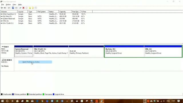Select the My Data (D:) logical drive block
Viewport: 183px width, 103px height.
(124, 51)
